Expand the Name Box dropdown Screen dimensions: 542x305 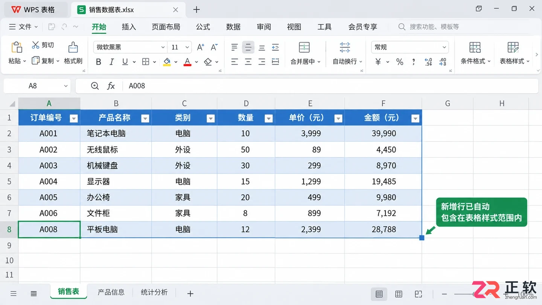click(x=65, y=86)
